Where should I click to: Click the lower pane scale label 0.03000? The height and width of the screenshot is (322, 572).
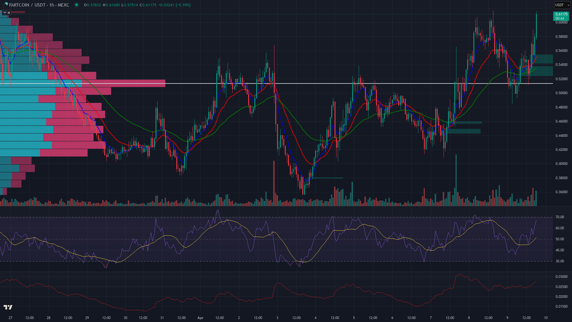point(561,277)
